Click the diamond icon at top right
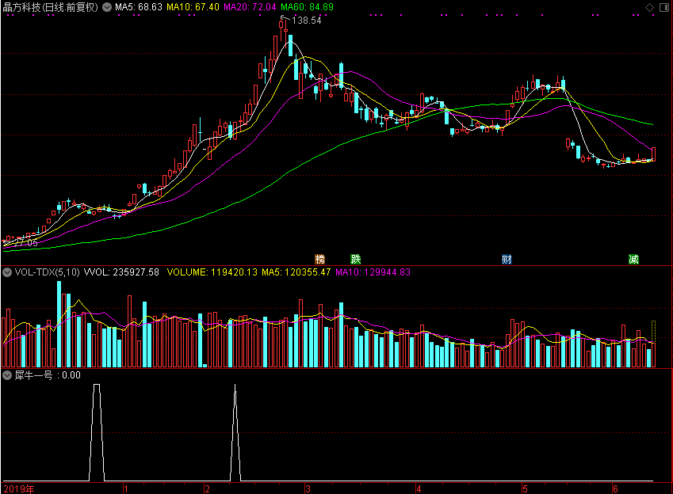The image size is (673, 494). 649,7
